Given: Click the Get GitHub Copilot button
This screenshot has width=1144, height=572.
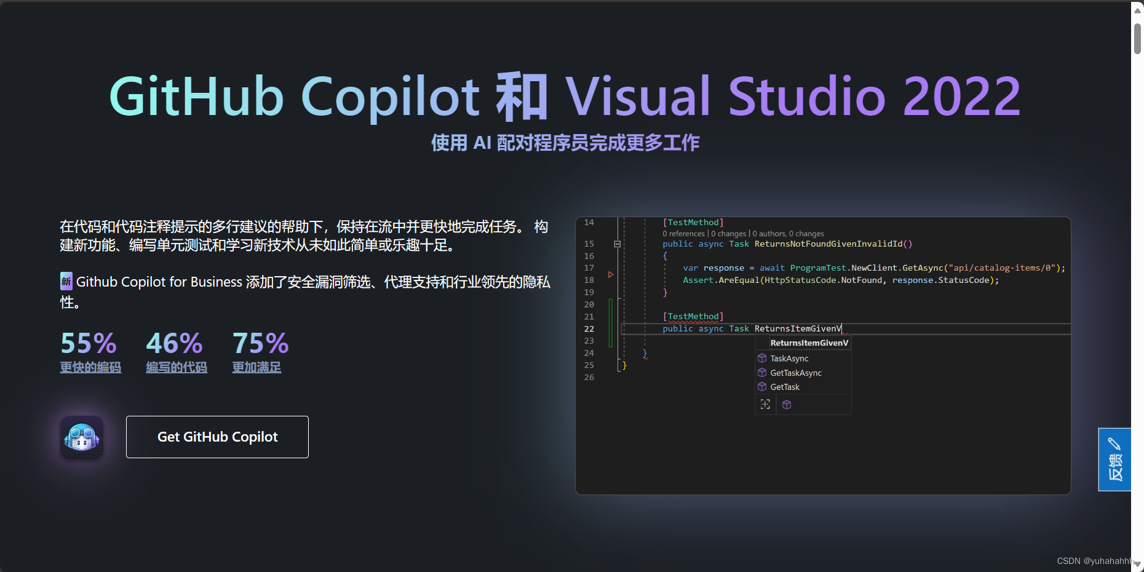Looking at the screenshot, I should pyautogui.click(x=217, y=437).
